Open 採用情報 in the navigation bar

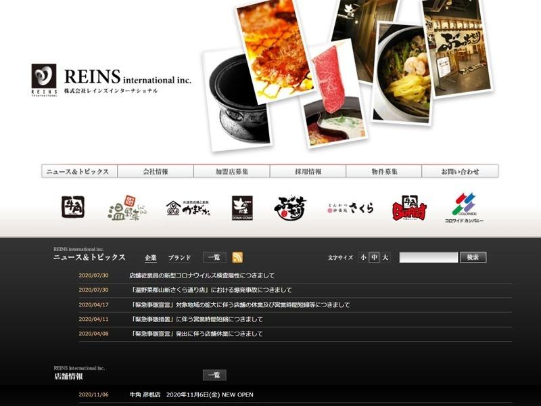click(x=308, y=172)
